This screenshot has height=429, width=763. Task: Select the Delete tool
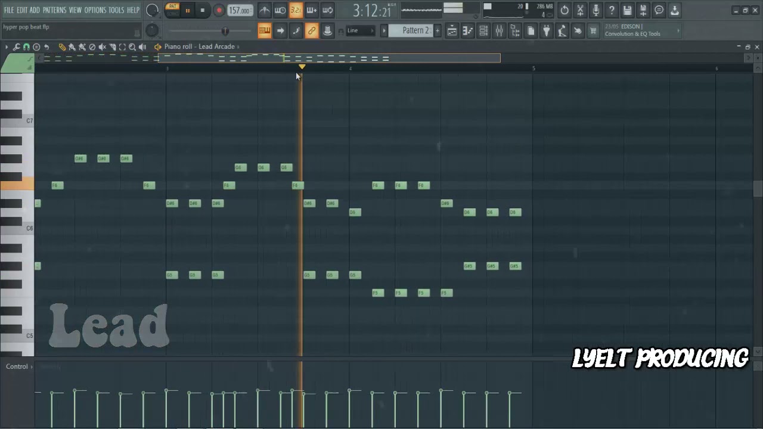(92, 46)
